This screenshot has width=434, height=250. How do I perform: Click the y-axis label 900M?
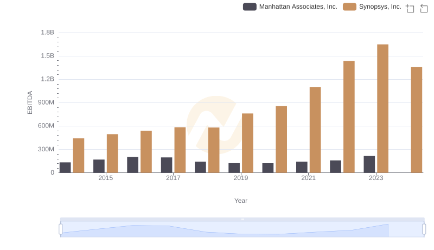(46, 102)
